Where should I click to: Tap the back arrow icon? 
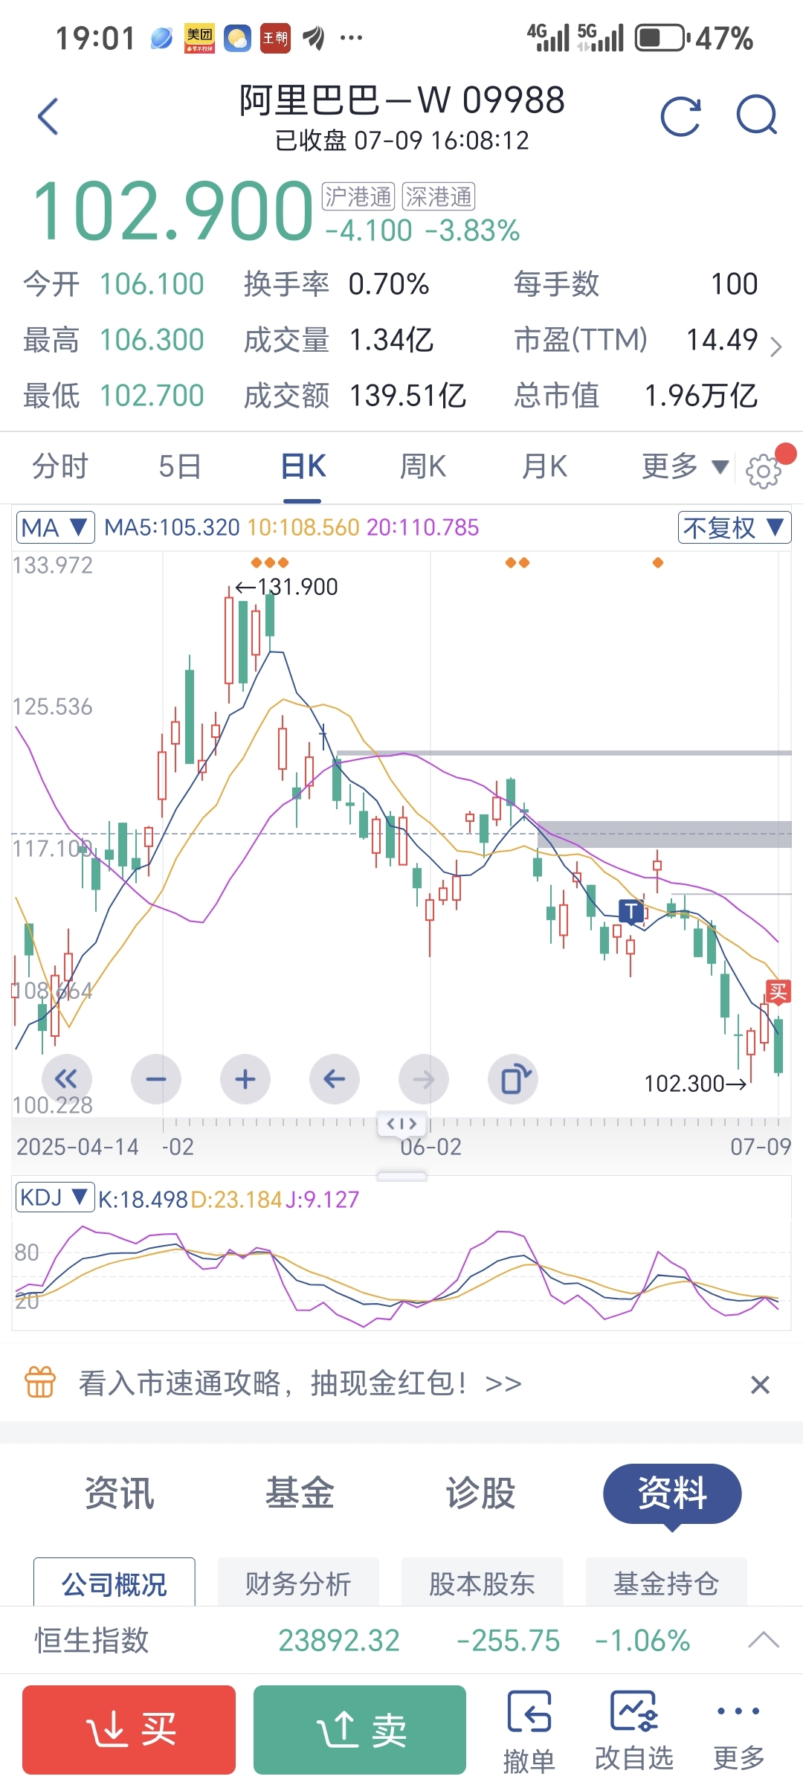click(48, 117)
